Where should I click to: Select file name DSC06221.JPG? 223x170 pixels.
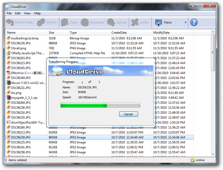tap(21, 88)
